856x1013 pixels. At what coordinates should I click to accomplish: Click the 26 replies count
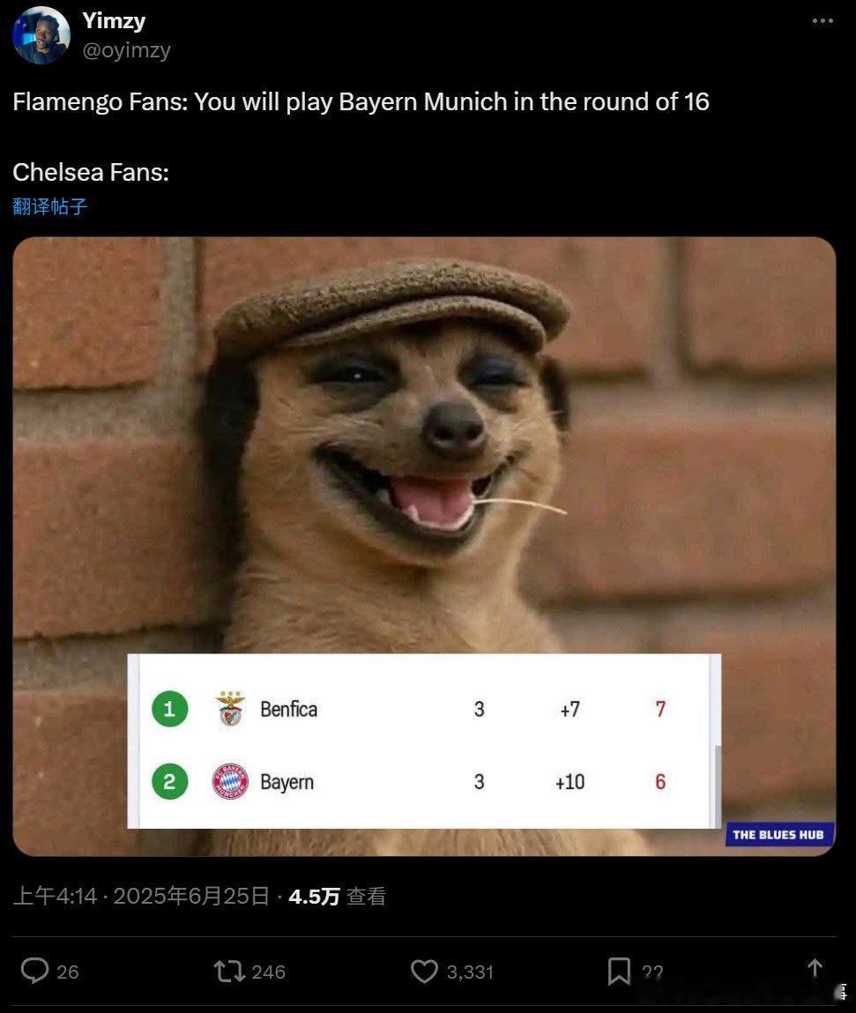tap(68, 972)
